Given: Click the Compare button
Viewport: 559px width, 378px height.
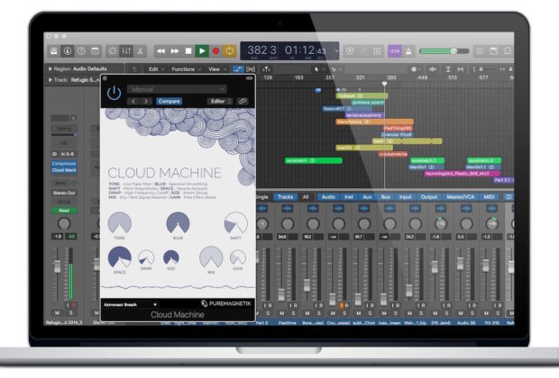Looking at the screenshot, I should (169, 102).
